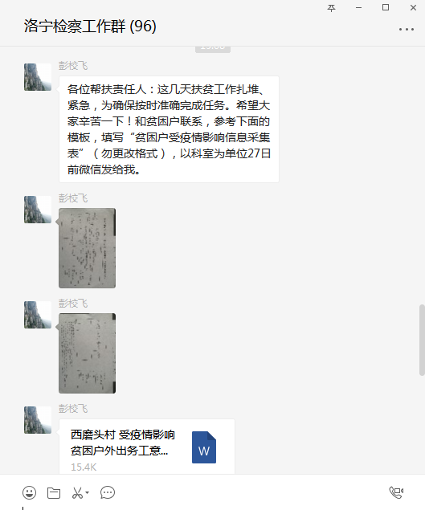Click the text message about 贫困户受疫情影响信息采集表
This screenshot has height=510, width=425.
click(169, 129)
